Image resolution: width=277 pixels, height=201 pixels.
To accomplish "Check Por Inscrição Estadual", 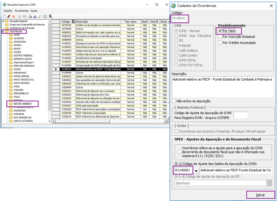I will 220,37.
